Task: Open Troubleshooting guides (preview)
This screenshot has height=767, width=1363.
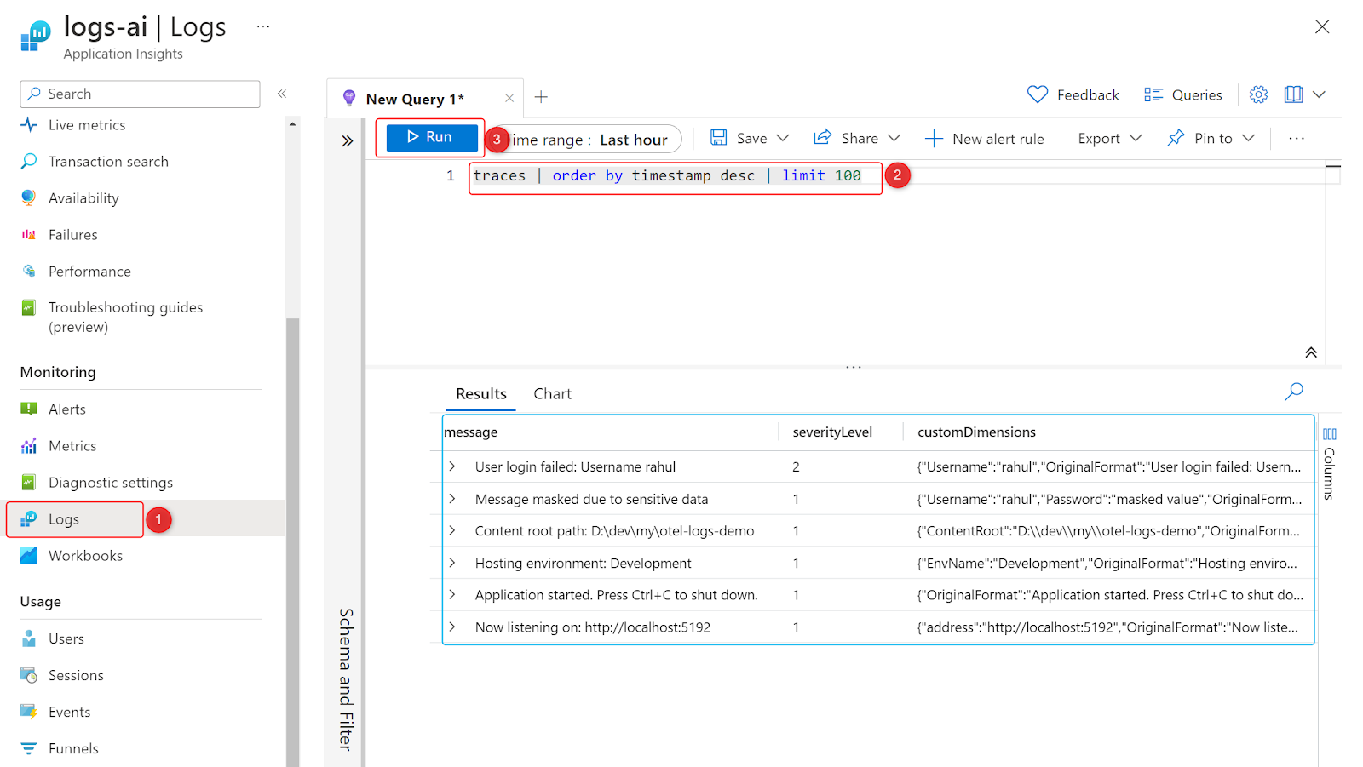Action: coord(125,317)
